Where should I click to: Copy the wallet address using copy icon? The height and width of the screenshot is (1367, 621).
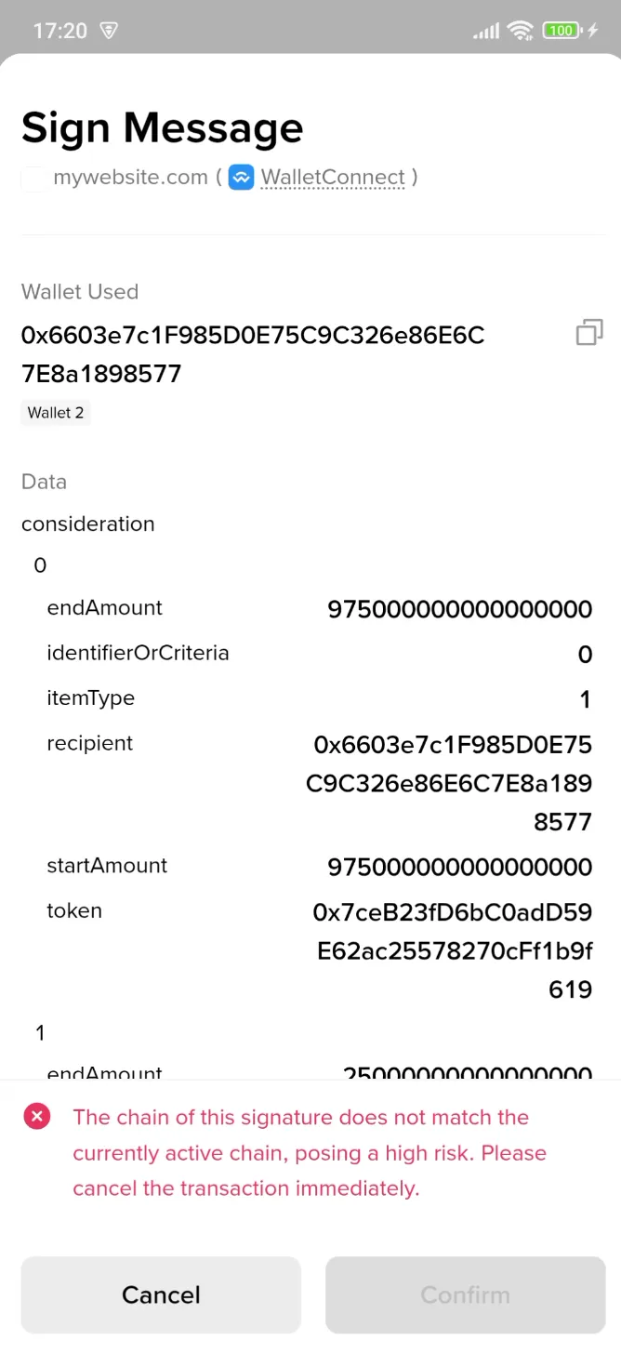tap(588, 332)
